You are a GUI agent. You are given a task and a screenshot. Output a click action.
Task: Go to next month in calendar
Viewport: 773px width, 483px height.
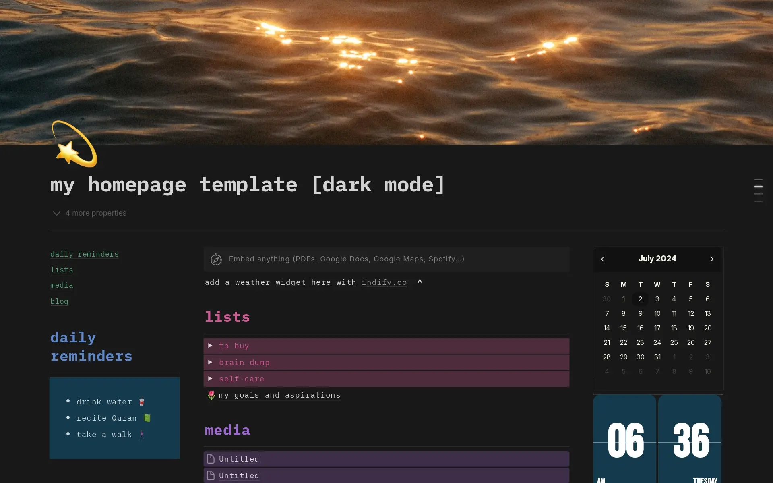[712, 259]
